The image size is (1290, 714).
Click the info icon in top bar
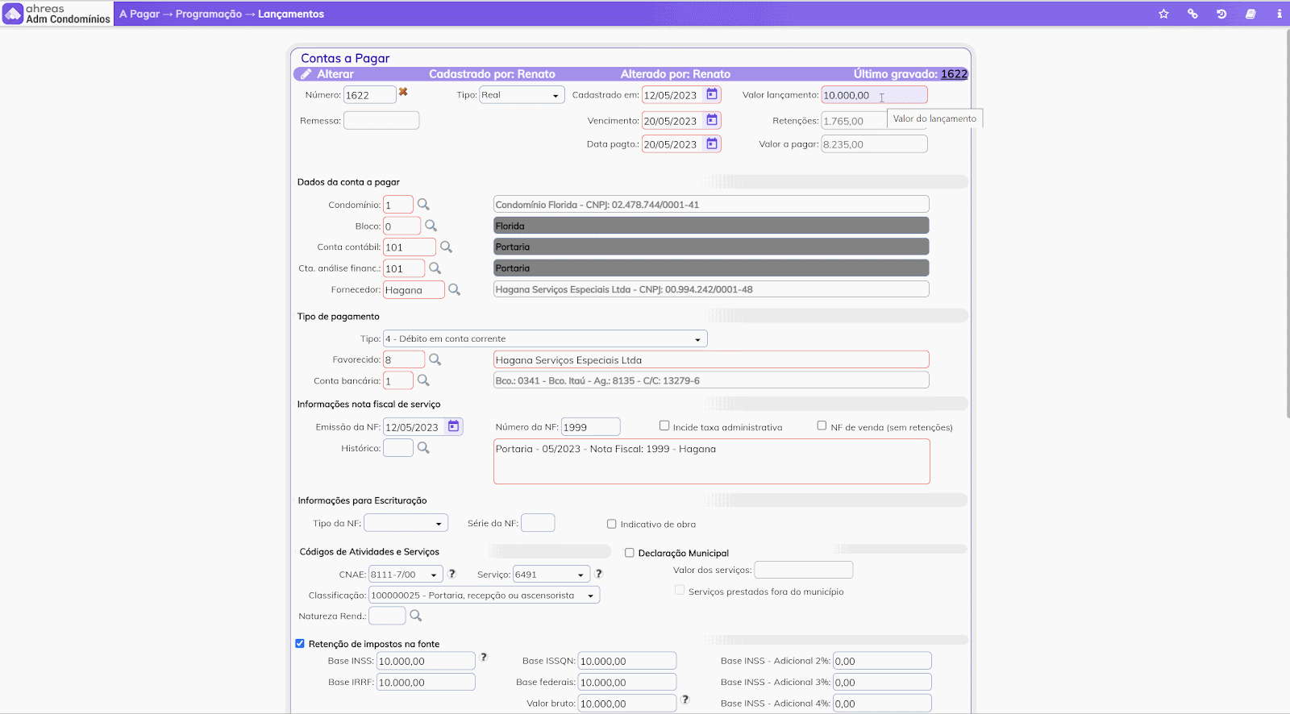point(1279,14)
